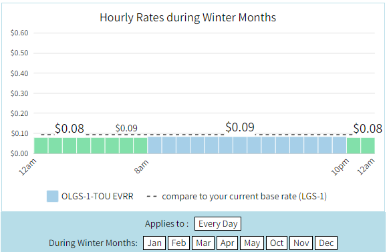The height and width of the screenshot is (252, 387).
Task: Select the May month button
Action: point(252,243)
